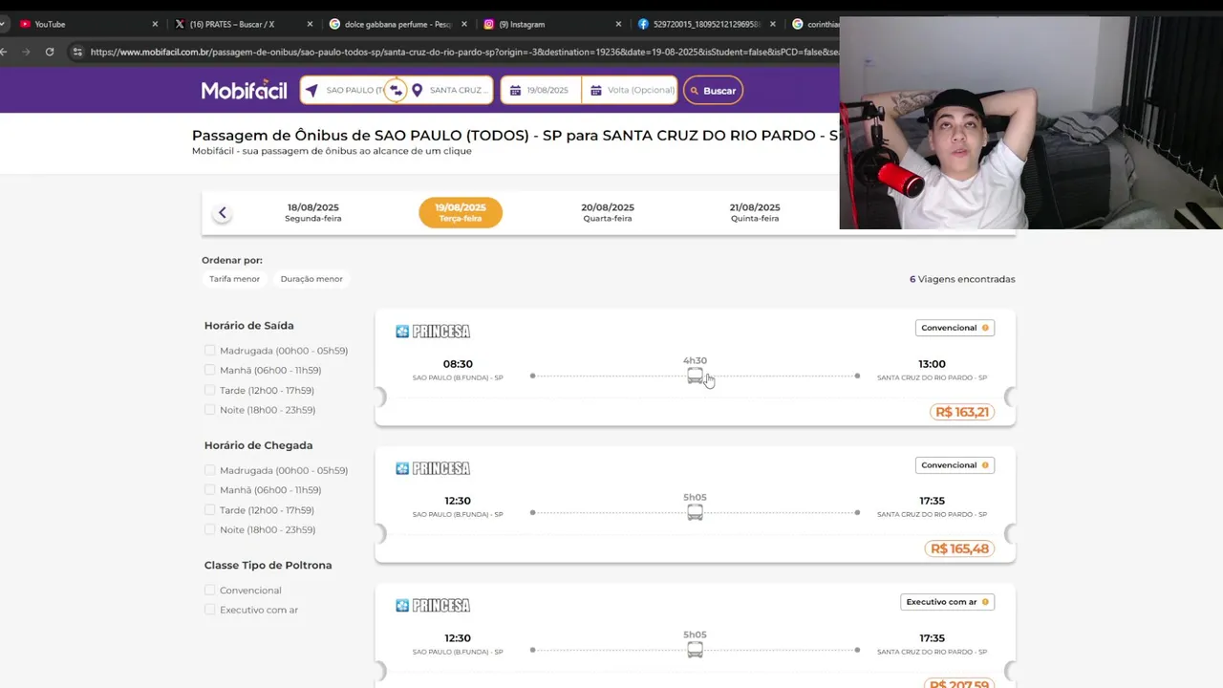Image resolution: width=1223 pixels, height=688 pixels.
Task: Check arrival Tarde (12h00 - 17h59)
Action: pyautogui.click(x=209, y=510)
